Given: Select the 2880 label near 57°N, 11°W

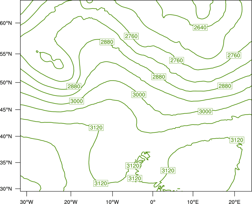Looking at the screenshot, I should pyautogui.click(x=107, y=42).
